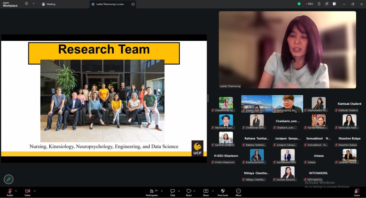Open the Chat panel
Image resolution: width=366 pixels, height=198 pixels.
click(x=173, y=191)
